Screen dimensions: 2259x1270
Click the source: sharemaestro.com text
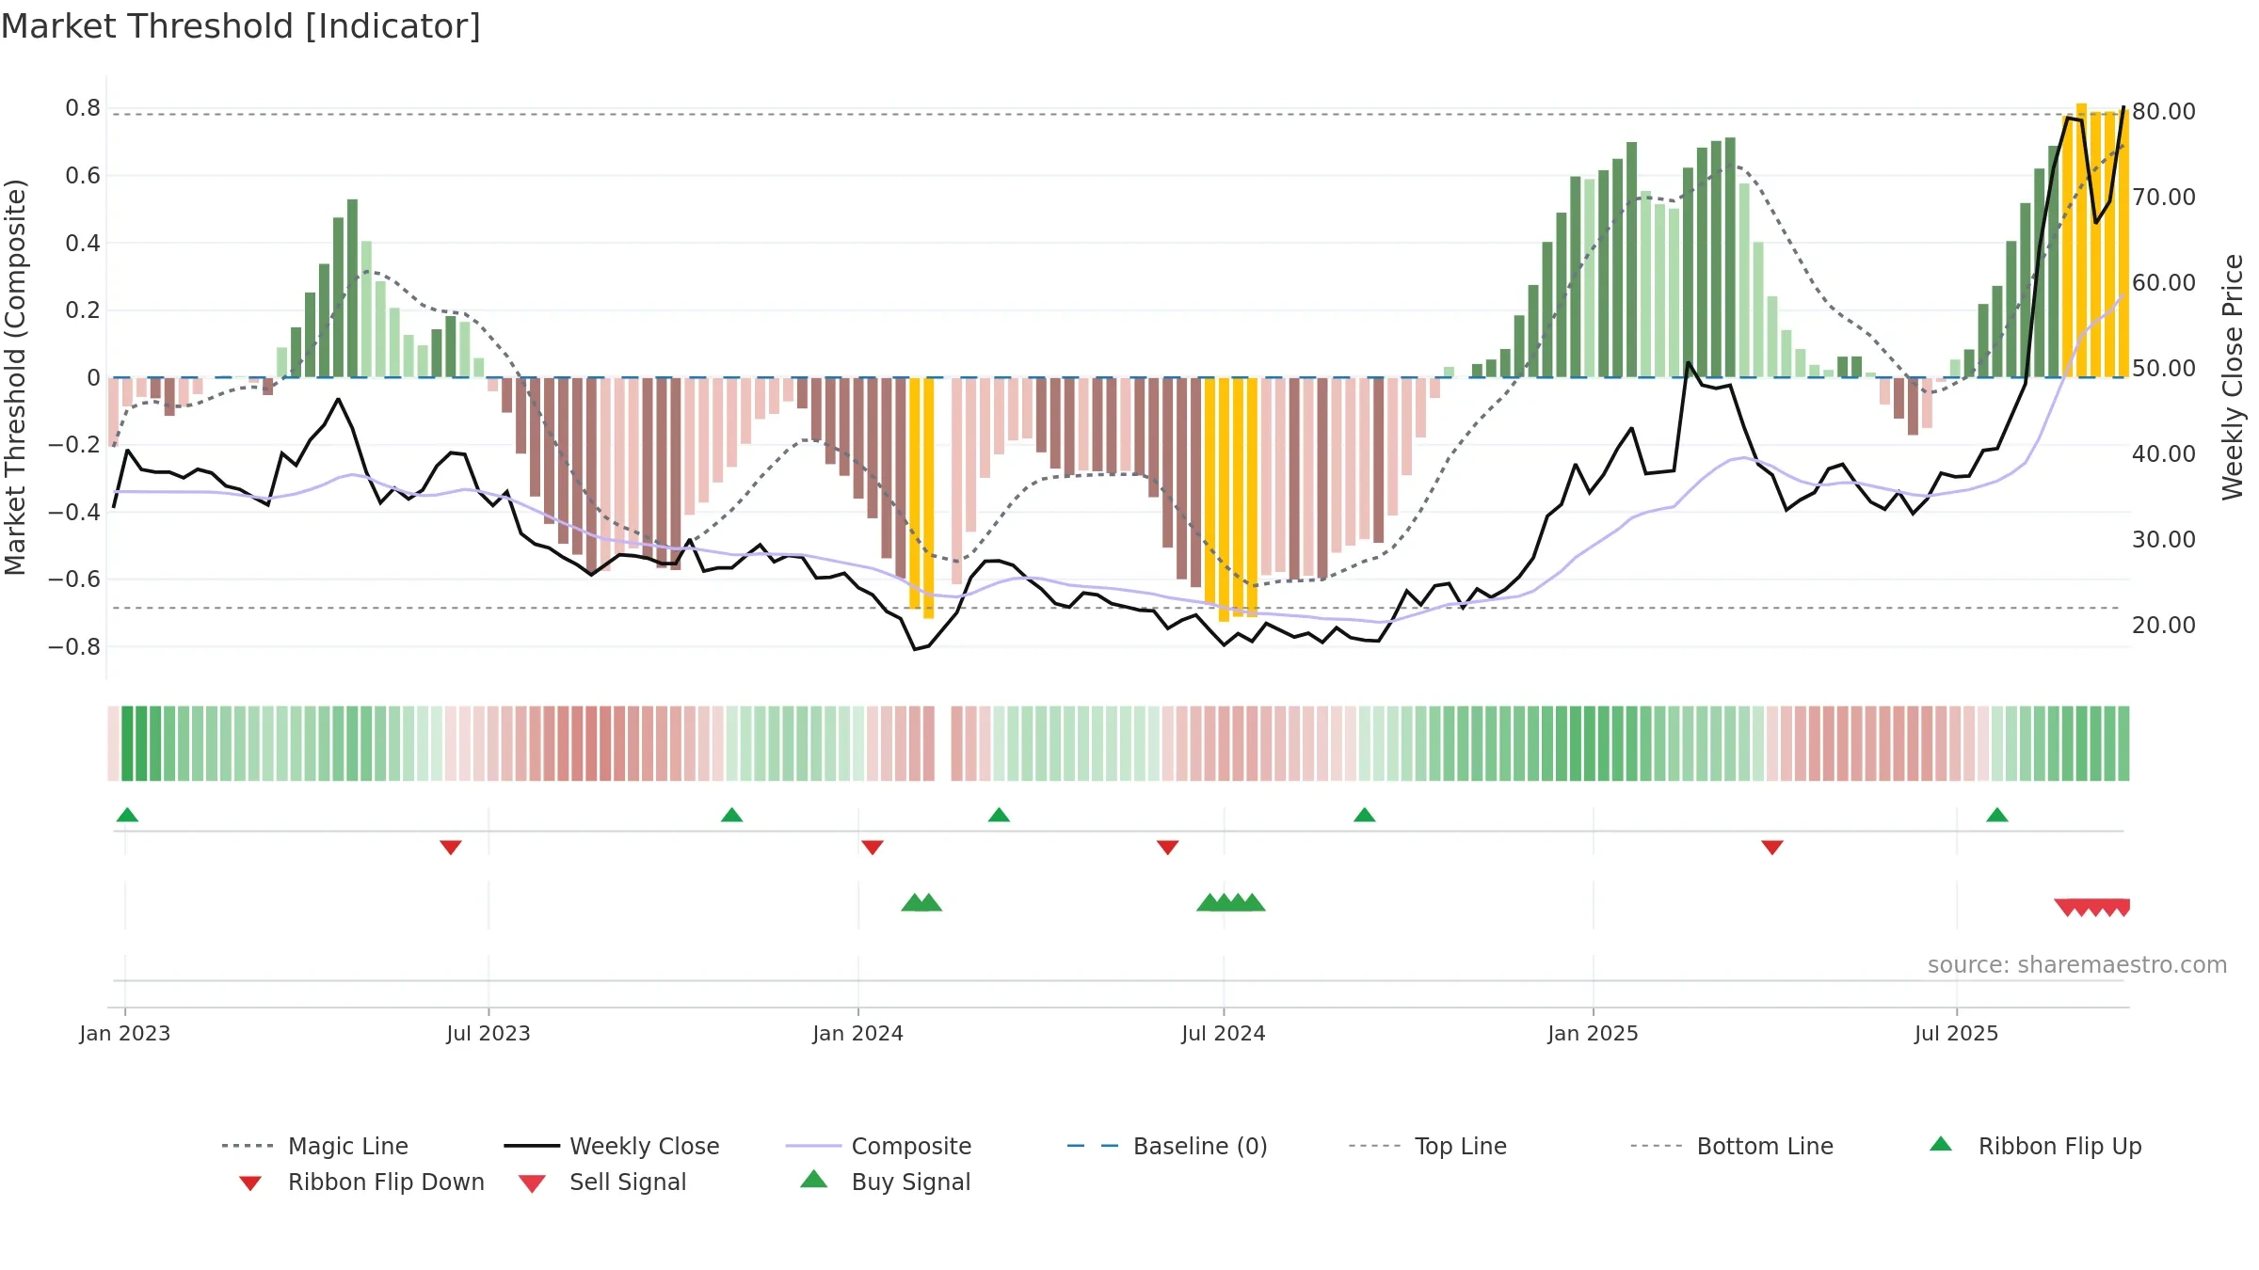coord(2077,965)
